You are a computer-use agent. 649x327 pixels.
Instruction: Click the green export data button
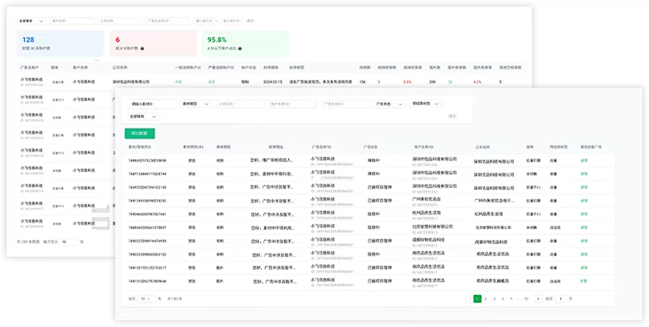pyautogui.click(x=140, y=133)
